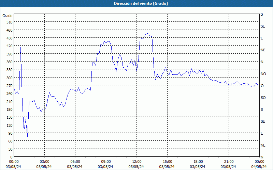Click 'E' compass label level with 90
273x170 pixels.
click(262, 133)
